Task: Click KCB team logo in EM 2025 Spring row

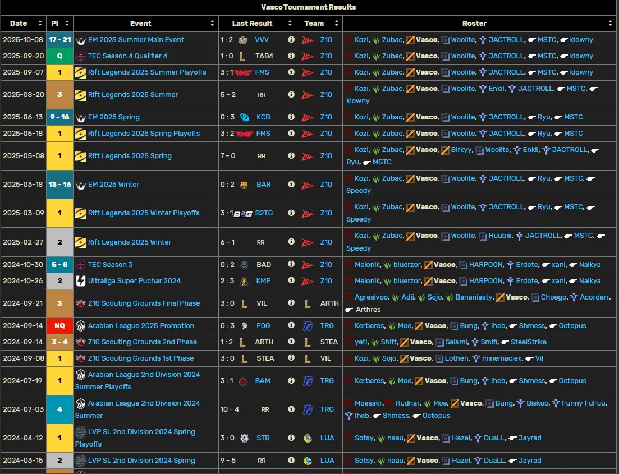Action: click(x=245, y=117)
